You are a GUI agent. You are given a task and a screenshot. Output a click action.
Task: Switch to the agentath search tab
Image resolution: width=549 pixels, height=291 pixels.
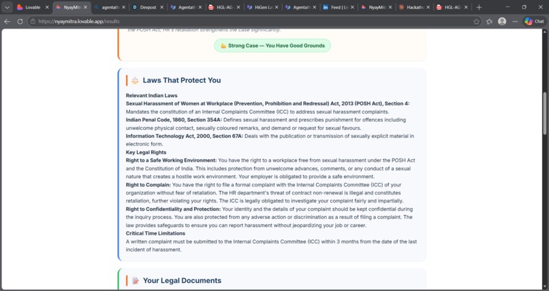109,7
